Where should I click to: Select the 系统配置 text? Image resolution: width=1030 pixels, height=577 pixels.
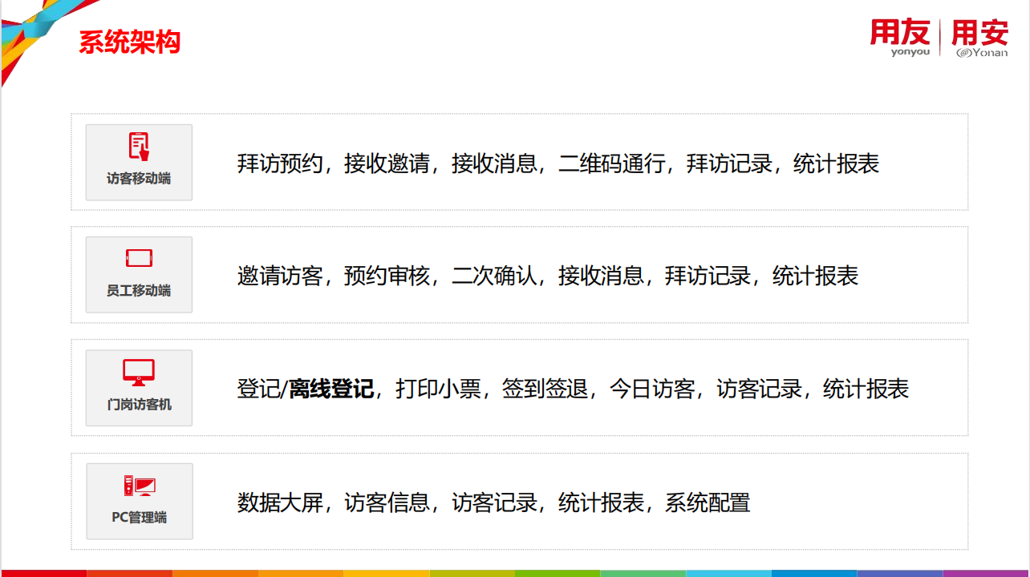point(708,502)
